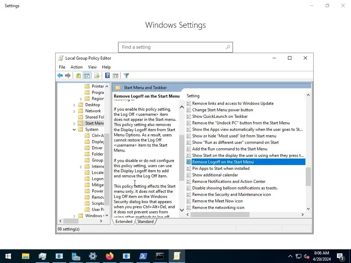Open the Command Prompt taskbar icon
The height and width of the screenshot is (263, 351).
pyautogui.click(x=160, y=256)
